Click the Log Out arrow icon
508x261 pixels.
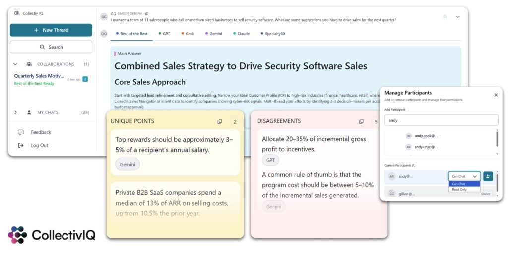(21, 146)
